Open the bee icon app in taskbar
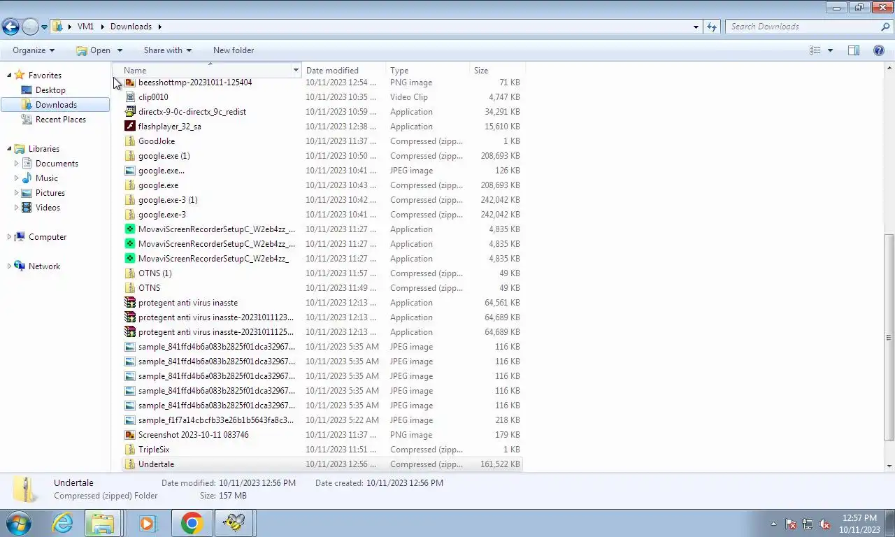This screenshot has height=537, width=895. 234,523
